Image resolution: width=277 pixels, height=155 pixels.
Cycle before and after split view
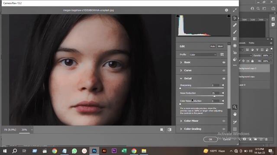170,130
